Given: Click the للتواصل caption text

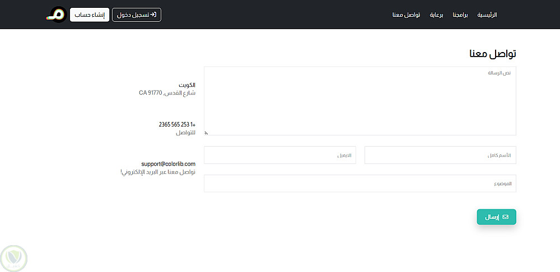Looking at the screenshot, I should [186, 133].
